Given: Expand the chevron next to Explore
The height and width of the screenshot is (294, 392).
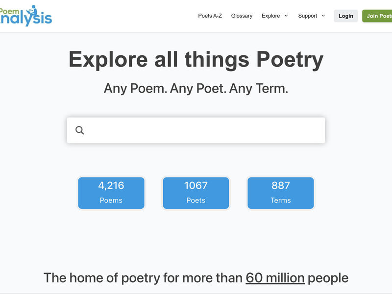Looking at the screenshot, I should pos(286,16).
